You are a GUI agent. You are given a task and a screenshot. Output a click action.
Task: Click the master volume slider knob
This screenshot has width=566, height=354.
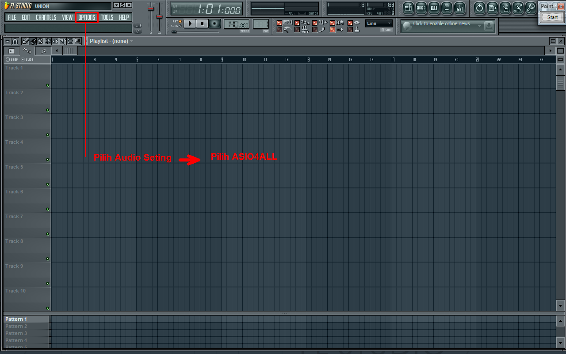point(150,9)
